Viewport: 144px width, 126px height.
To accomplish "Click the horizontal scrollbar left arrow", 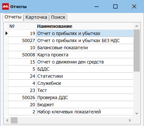I will (7, 120).
